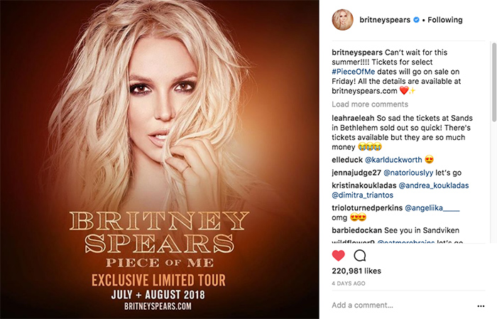Image resolution: width=497 pixels, height=319 pixels.
Task: Open comments via the speech bubble icon
Action: click(360, 256)
